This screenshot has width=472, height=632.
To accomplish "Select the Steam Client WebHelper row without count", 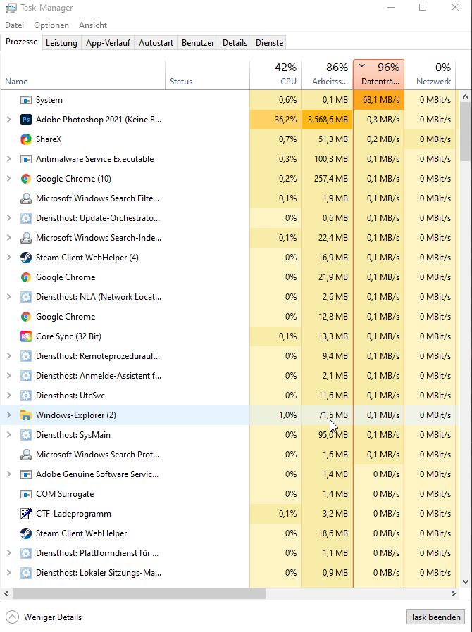I will [229, 533].
